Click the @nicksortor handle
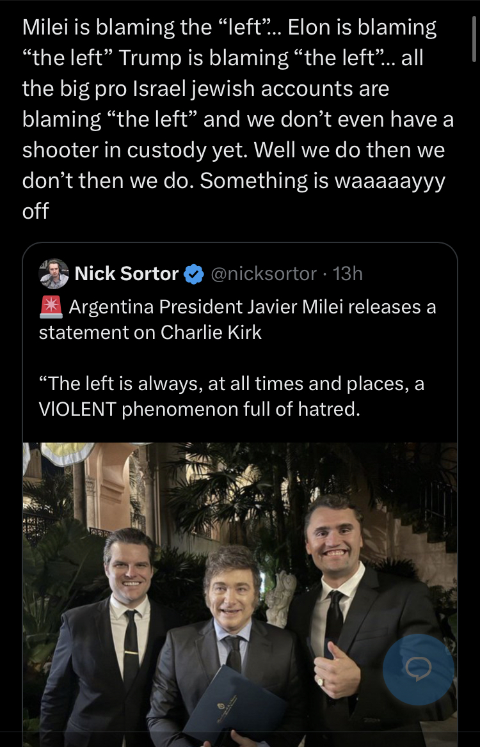480x747 pixels. click(x=263, y=274)
